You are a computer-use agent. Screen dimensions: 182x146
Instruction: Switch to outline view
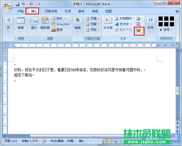click(120, 141)
